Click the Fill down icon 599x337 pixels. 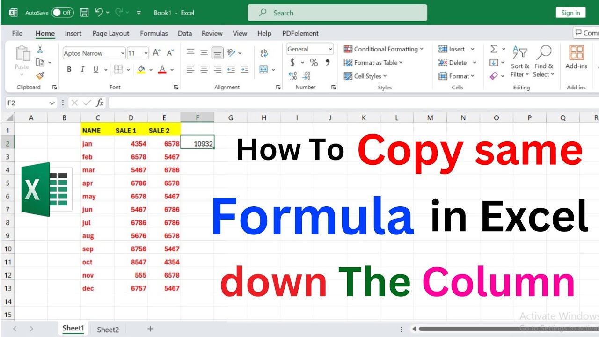click(x=494, y=62)
